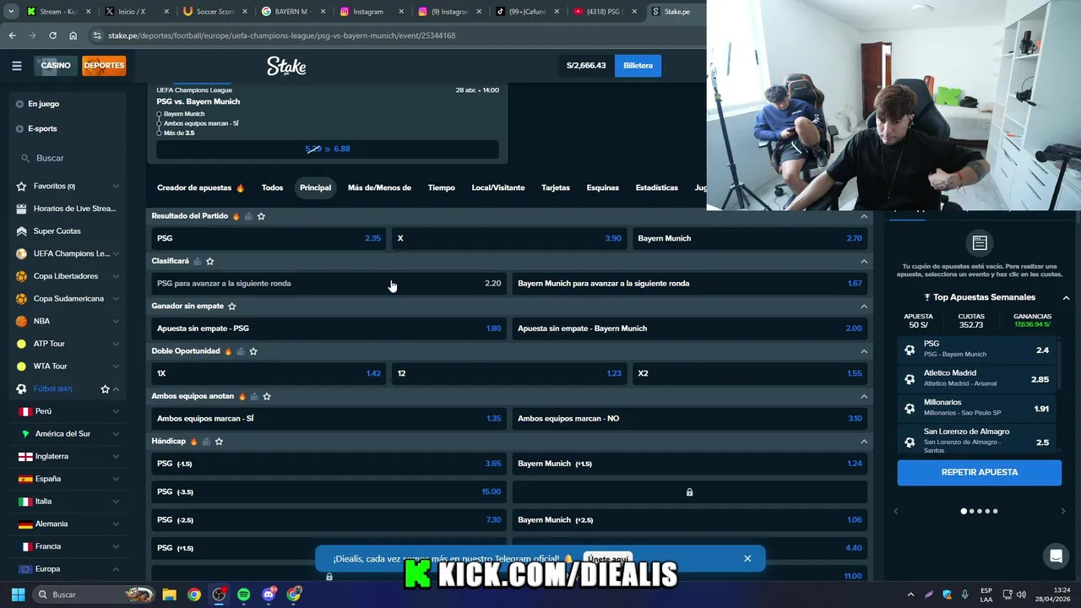
Task: Bet on Bayern Munich at 2.70
Action: [x=750, y=238]
